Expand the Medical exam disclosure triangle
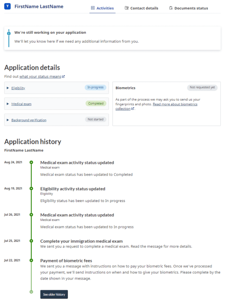The image size is (225, 301). pyautogui.click(x=8, y=104)
